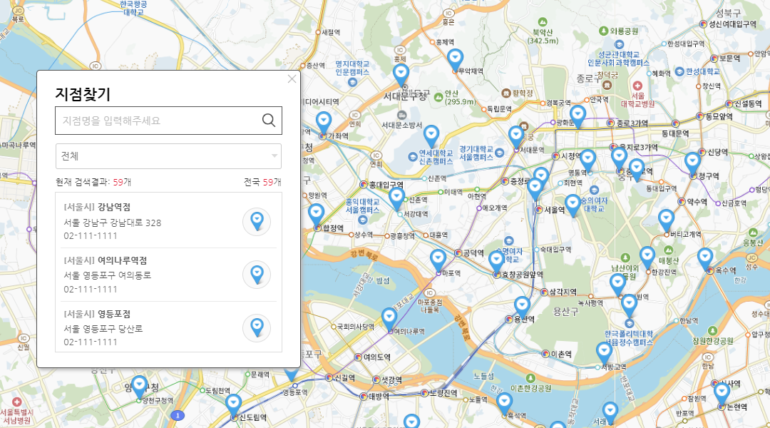Click the map marker at 효창공원앞역
Image resolution: width=770 pixels, height=428 pixels.
(x=496, y=262)
